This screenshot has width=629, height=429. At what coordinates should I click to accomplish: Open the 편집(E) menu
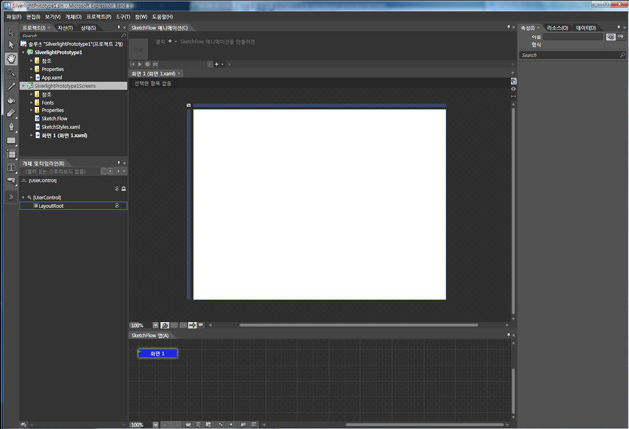(33, 17)
